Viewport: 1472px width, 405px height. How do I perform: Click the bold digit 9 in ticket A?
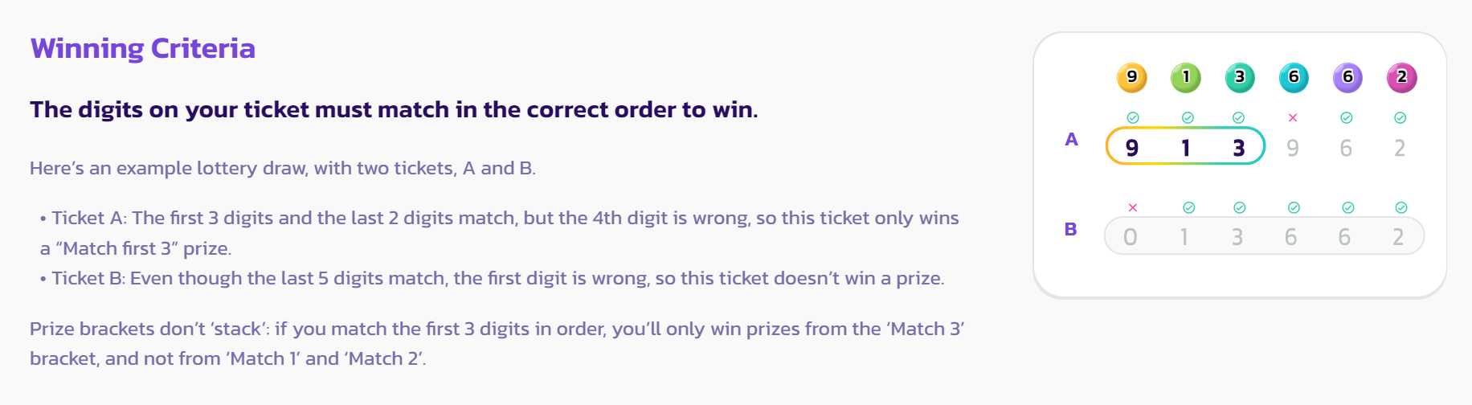(1132, 148)
